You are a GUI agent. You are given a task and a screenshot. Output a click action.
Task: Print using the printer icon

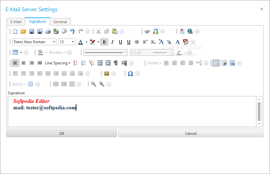48,31
